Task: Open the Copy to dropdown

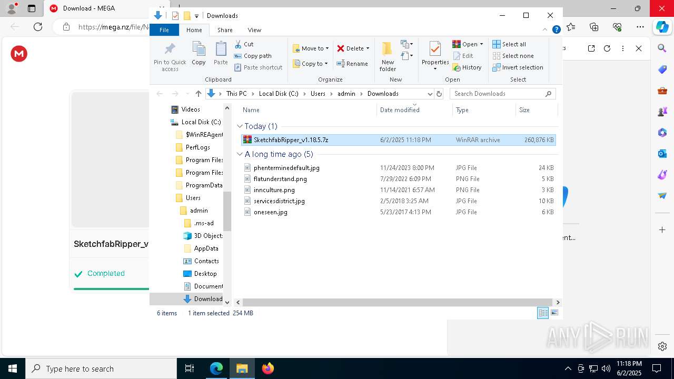Action: click(311, 64)
